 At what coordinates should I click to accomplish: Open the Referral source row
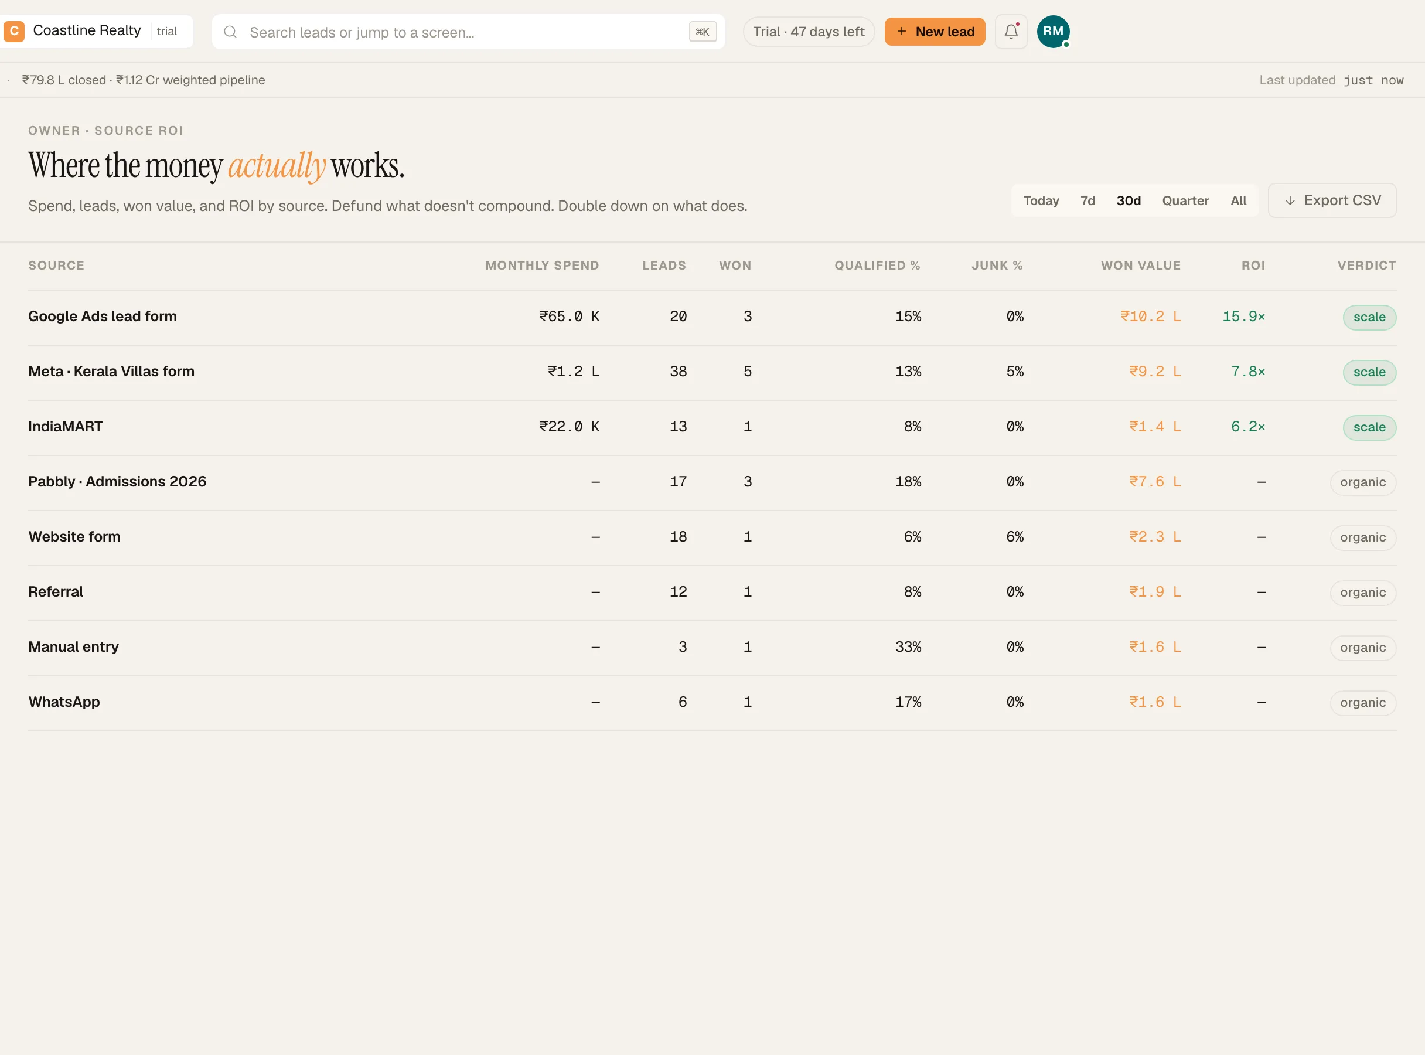pyautogui.click(x=712, y=593)
